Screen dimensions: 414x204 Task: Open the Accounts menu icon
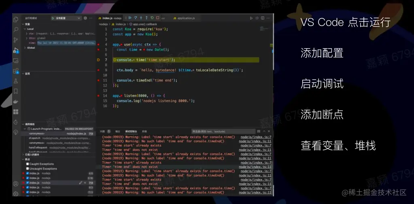point(16,184)
